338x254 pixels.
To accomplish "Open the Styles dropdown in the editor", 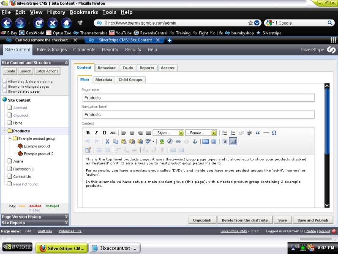I will [168, 133].
